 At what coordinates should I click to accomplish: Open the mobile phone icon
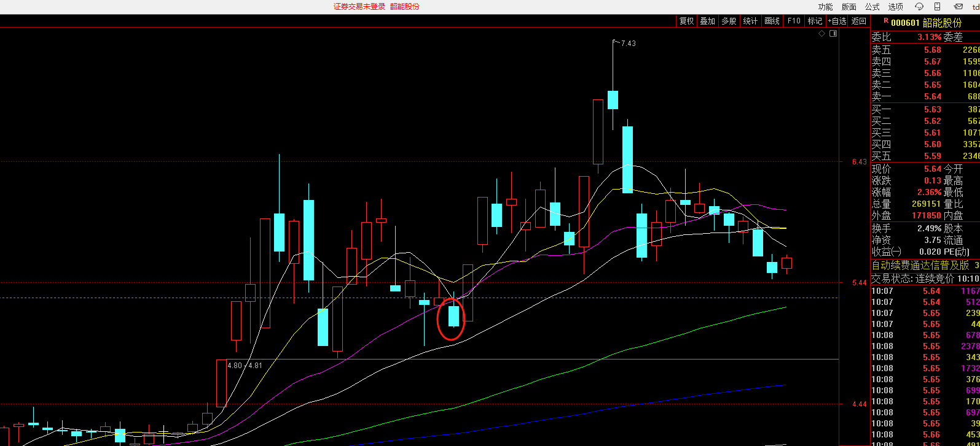(938, 7)
